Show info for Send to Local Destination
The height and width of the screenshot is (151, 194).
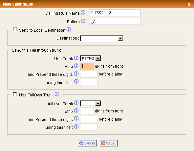pyautogui.click(x=69, y=29)
